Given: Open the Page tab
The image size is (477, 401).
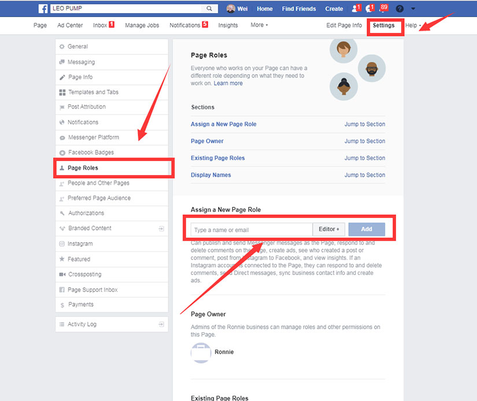Looking at the screenshot, I should click(x=40, y=25).
